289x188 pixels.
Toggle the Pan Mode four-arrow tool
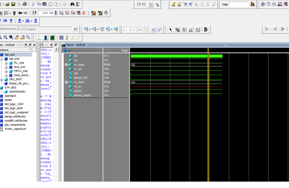(184, 30)
